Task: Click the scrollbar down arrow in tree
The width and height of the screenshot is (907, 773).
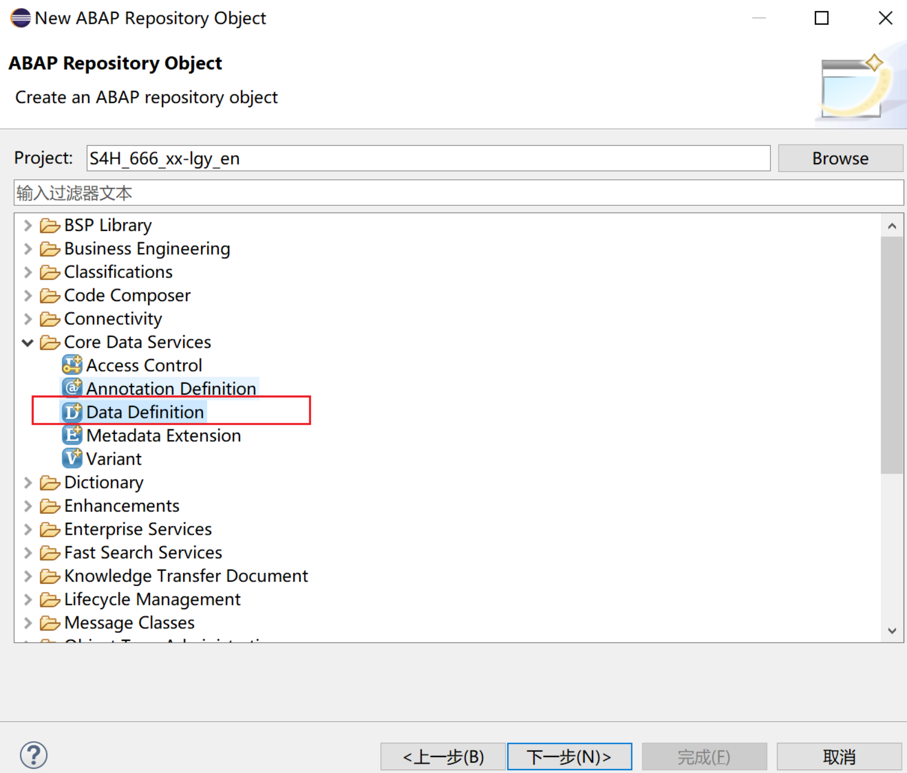Action: coord(892,630)
